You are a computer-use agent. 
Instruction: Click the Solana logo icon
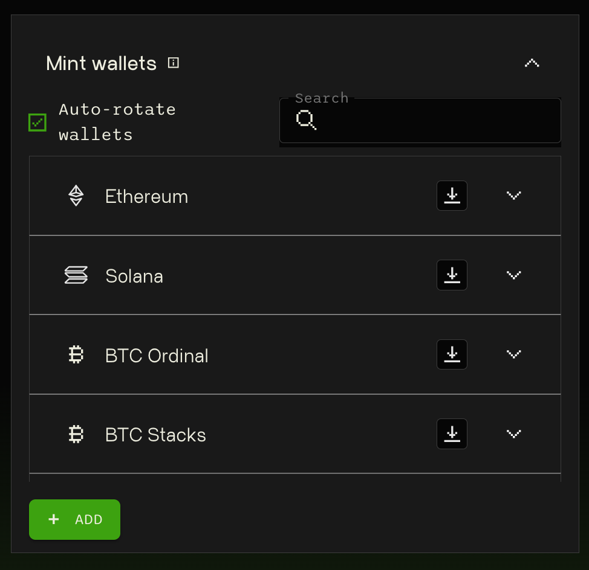[76, 275]
